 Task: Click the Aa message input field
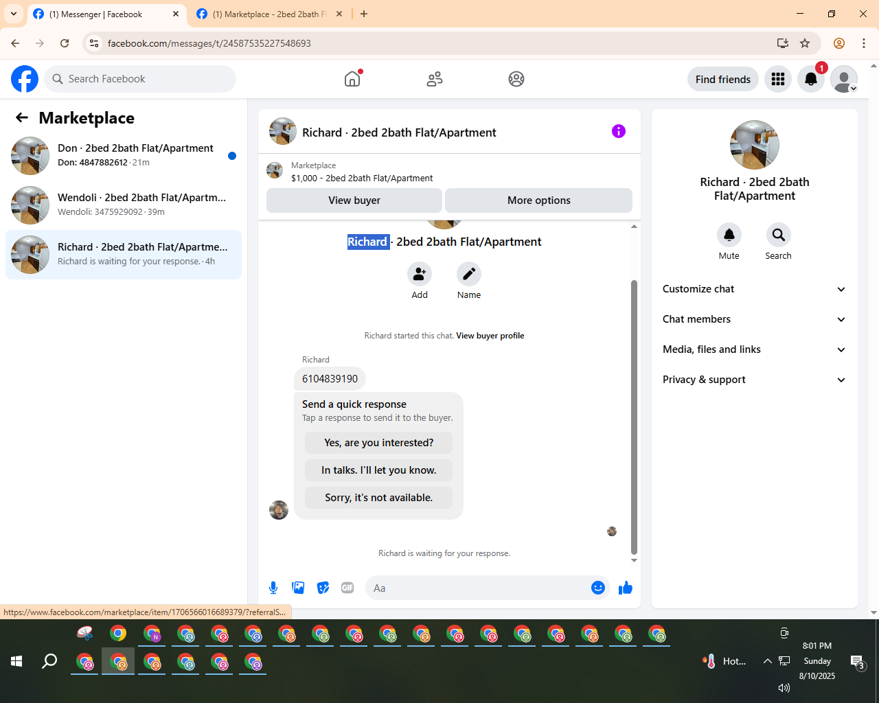[478, 588]
